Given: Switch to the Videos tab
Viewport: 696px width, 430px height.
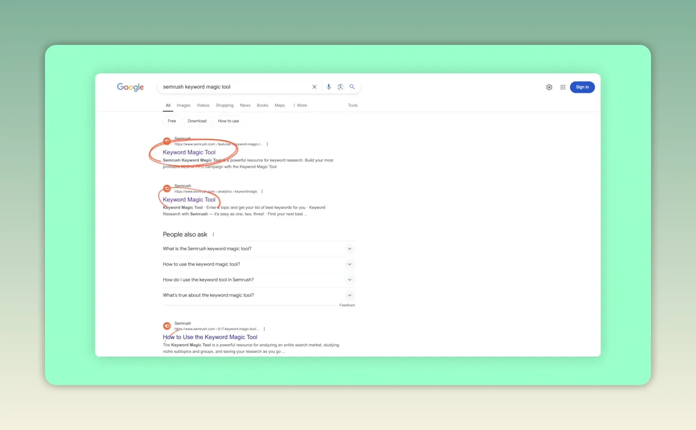Looking at the screenshot, I should point(203,105).
